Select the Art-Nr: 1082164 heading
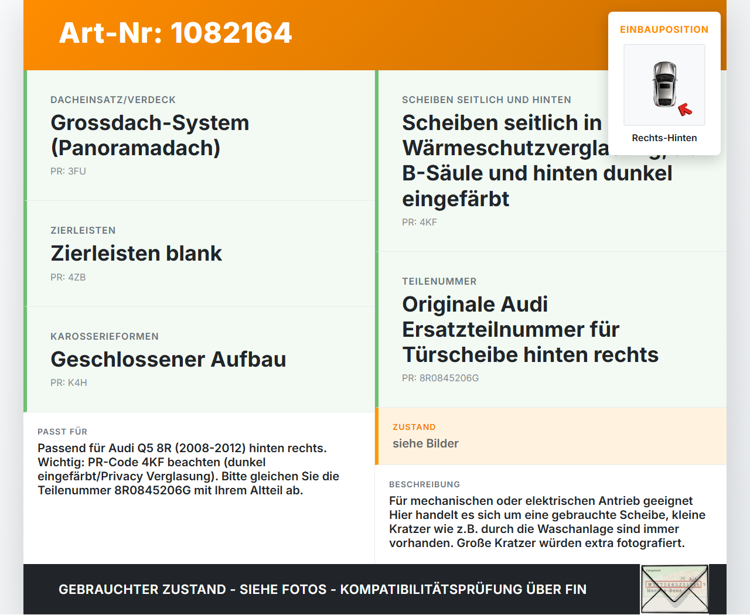 point(175,33)
